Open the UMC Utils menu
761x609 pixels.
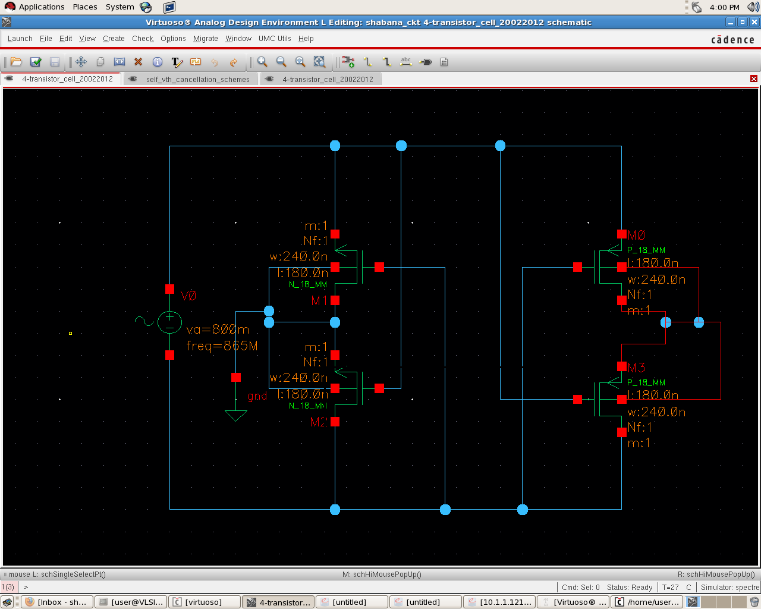pyautogui.click(x=274, y=39)
